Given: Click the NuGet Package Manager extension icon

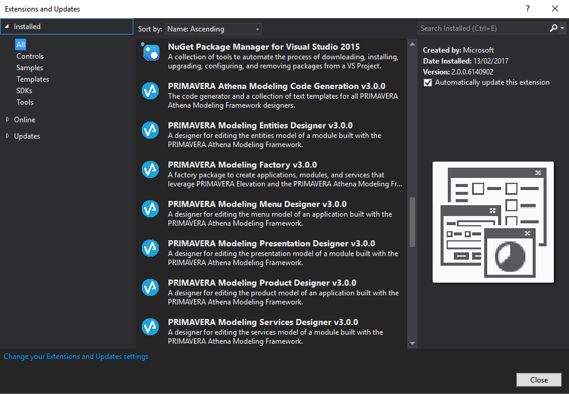Looking at the screenshot, I should (151, 52).
